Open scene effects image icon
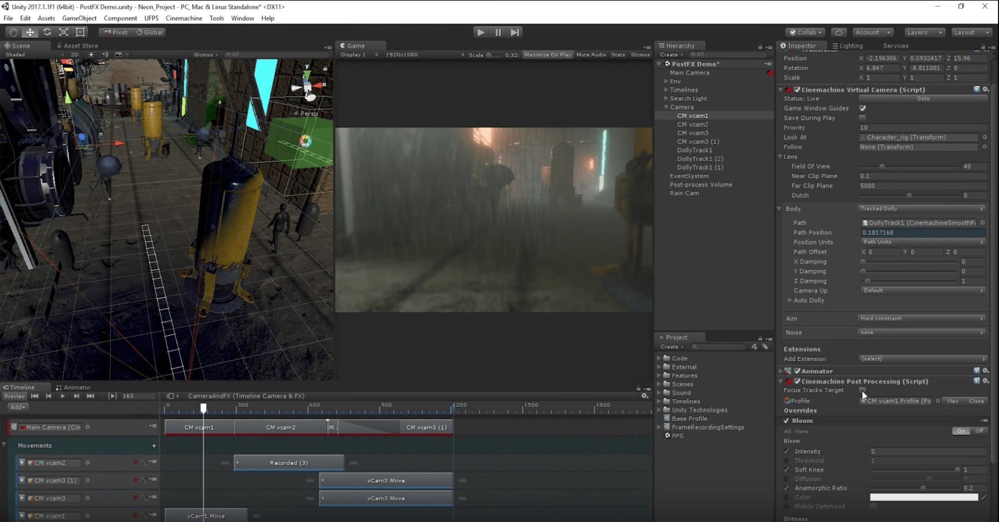The width and height of the screenshot is (999, 522). [118, 54]
